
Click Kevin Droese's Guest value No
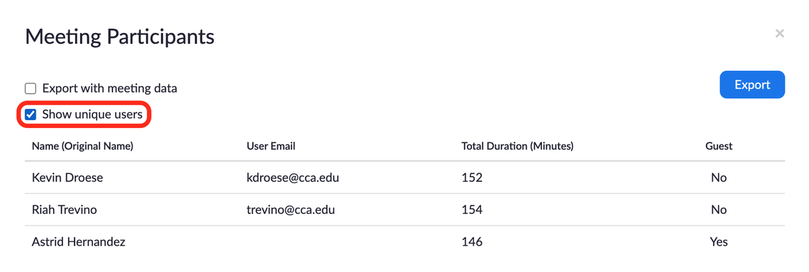719,178
